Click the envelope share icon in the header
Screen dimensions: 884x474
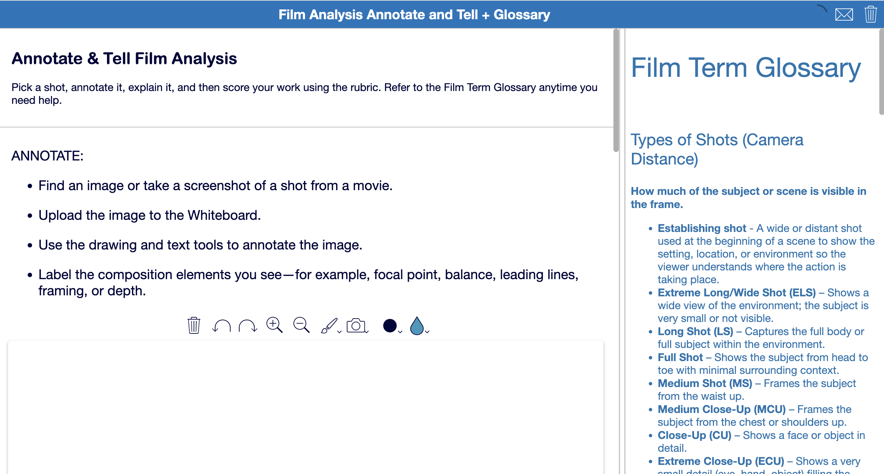coord(844,14)
